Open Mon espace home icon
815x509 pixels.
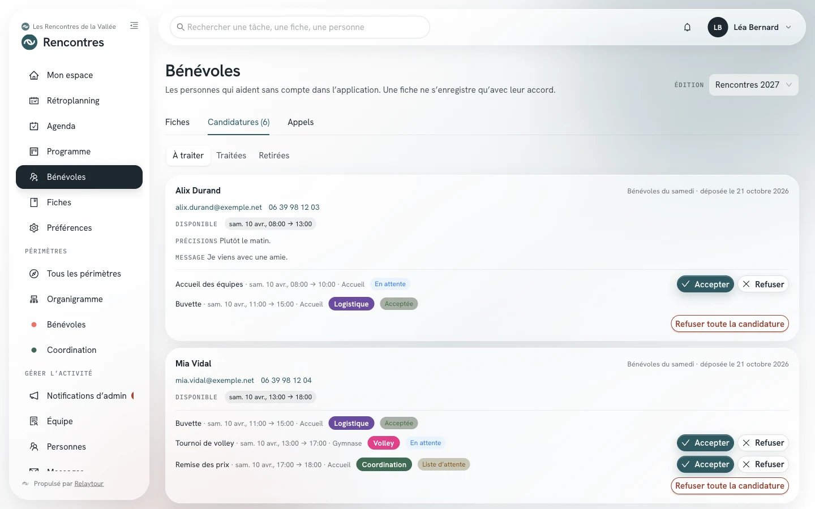[34, 75]
